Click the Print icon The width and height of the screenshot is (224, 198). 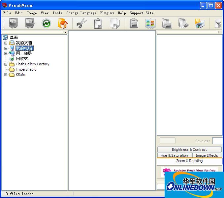tap(200, 23)
